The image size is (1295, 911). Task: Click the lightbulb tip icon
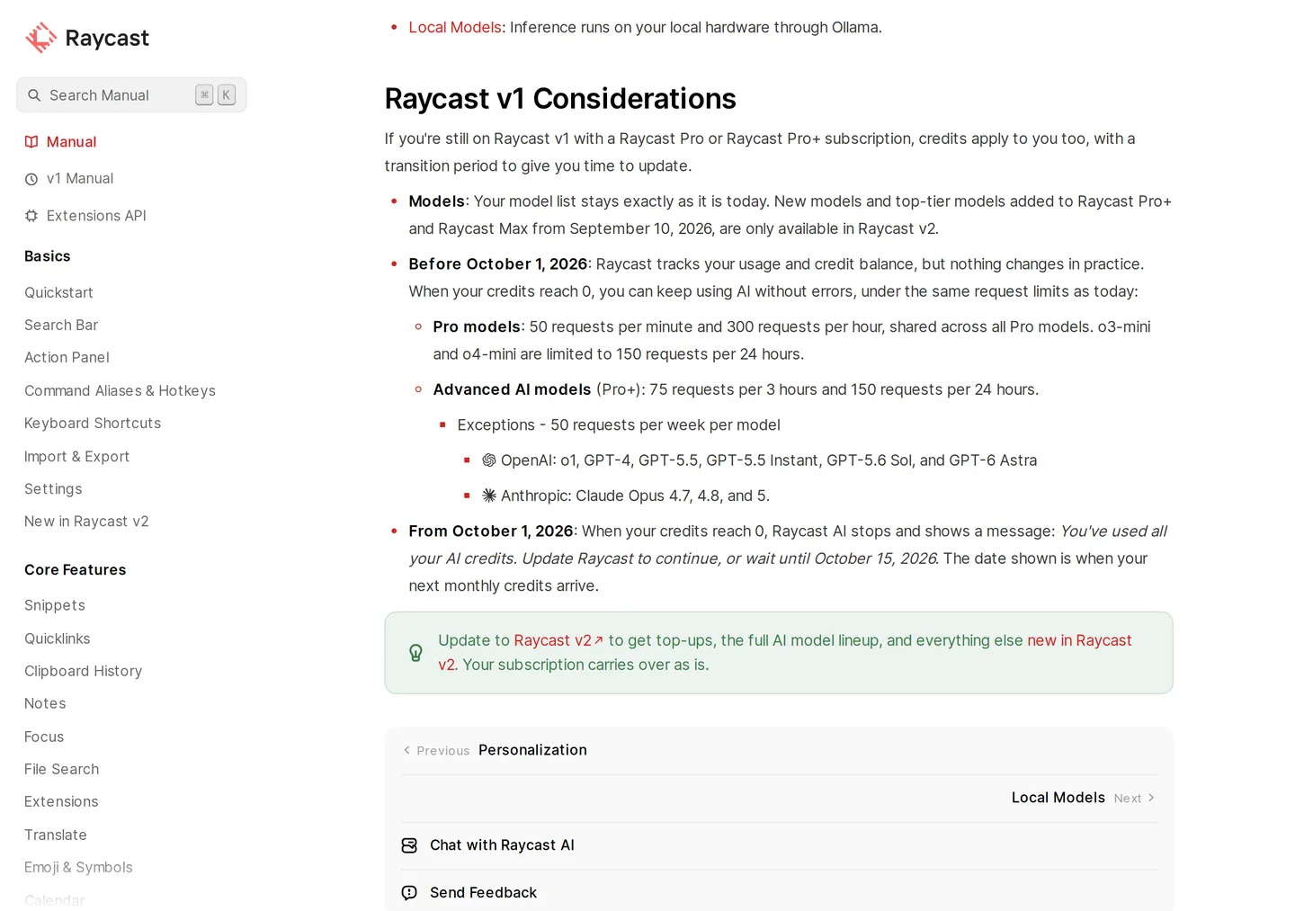(415, 653)
